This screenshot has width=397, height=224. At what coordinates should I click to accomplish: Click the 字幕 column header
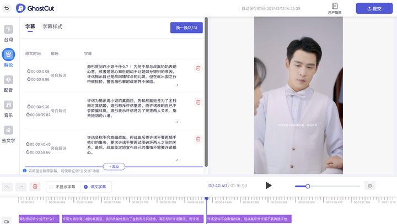(88, 53)
